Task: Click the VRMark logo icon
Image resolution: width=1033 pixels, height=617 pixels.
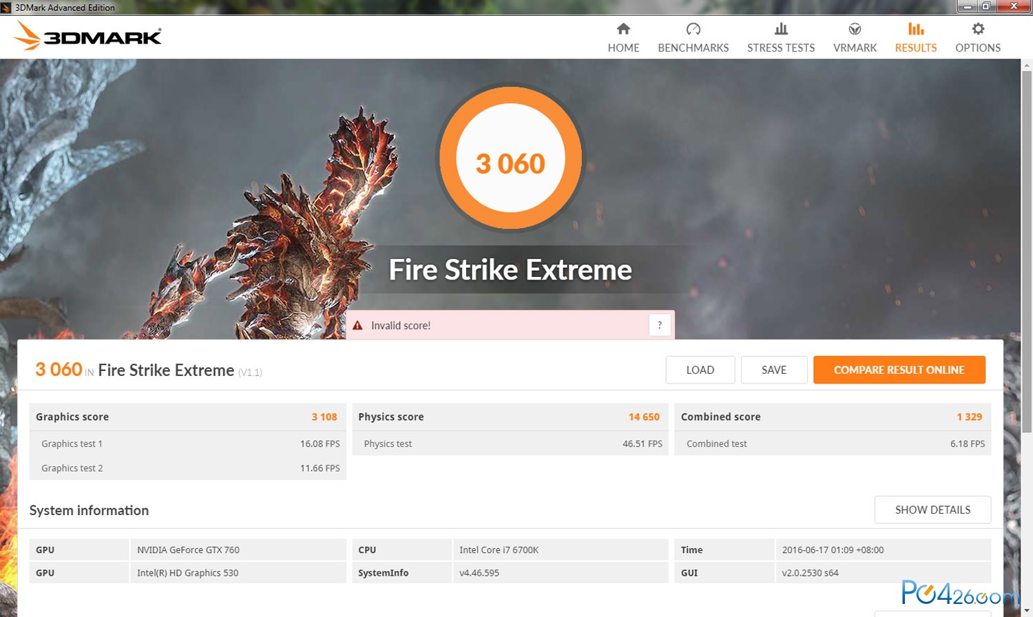Action: click(x=855, y=29)
